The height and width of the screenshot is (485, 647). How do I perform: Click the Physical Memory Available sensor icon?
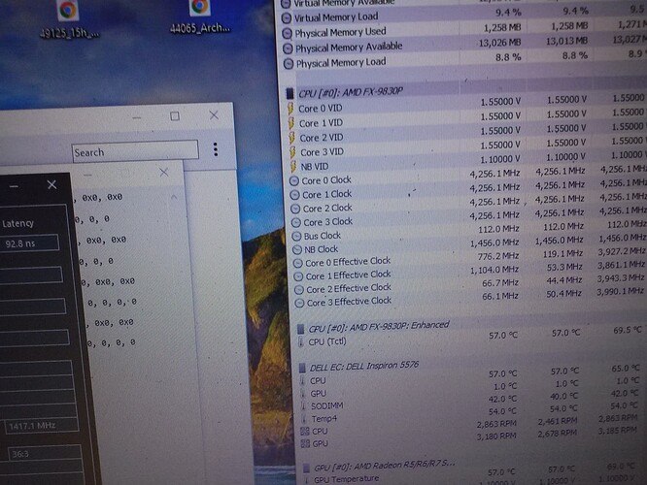coord(288,48)
